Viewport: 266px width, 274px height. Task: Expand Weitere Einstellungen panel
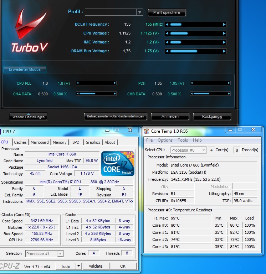(29, 117)
